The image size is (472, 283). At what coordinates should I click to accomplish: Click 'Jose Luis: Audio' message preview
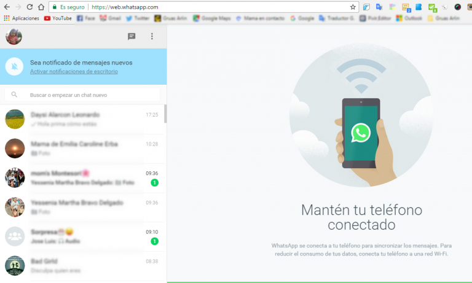pyautogui.click(x=55, y=241)
